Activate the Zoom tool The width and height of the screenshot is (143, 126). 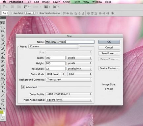pyautogui.click(x=3, y=104)
